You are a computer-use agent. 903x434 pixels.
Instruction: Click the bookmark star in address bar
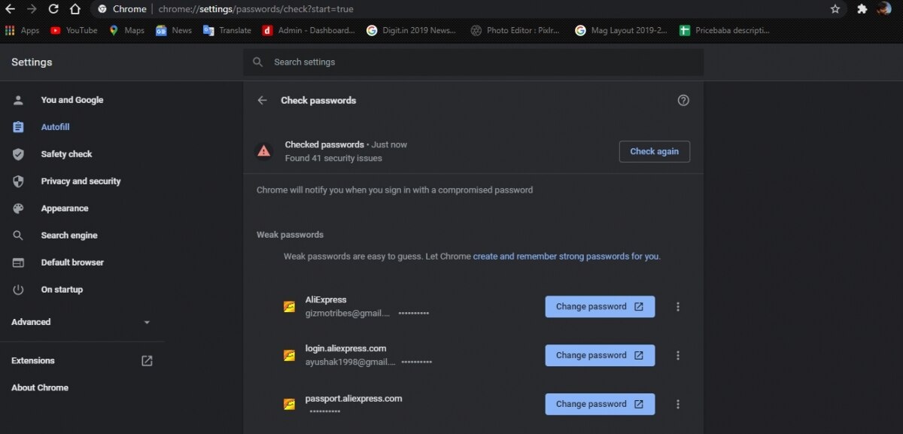pos(835,9)
